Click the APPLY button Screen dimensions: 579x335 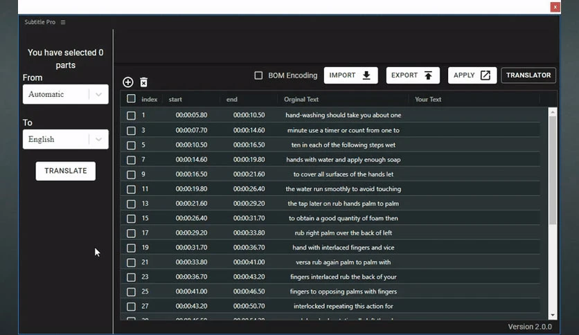tap(472, 75)
